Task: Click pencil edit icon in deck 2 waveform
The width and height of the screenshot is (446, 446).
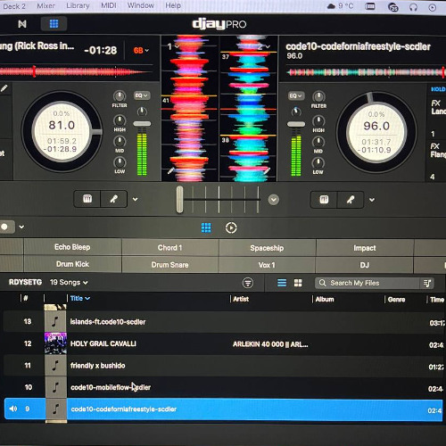Action: pyautogui.click(x=267, y=170)
